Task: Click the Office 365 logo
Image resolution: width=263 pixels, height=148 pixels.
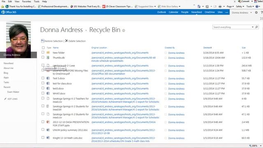Action: pyautogui.click(x=9, y=12)
